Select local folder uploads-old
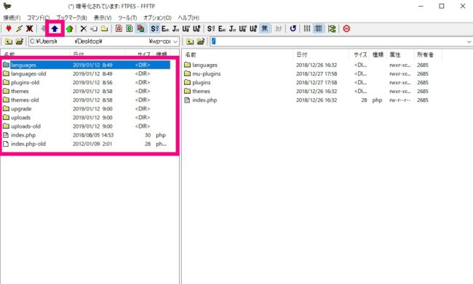This screenshot has height=284, width=473. (25, 126)
